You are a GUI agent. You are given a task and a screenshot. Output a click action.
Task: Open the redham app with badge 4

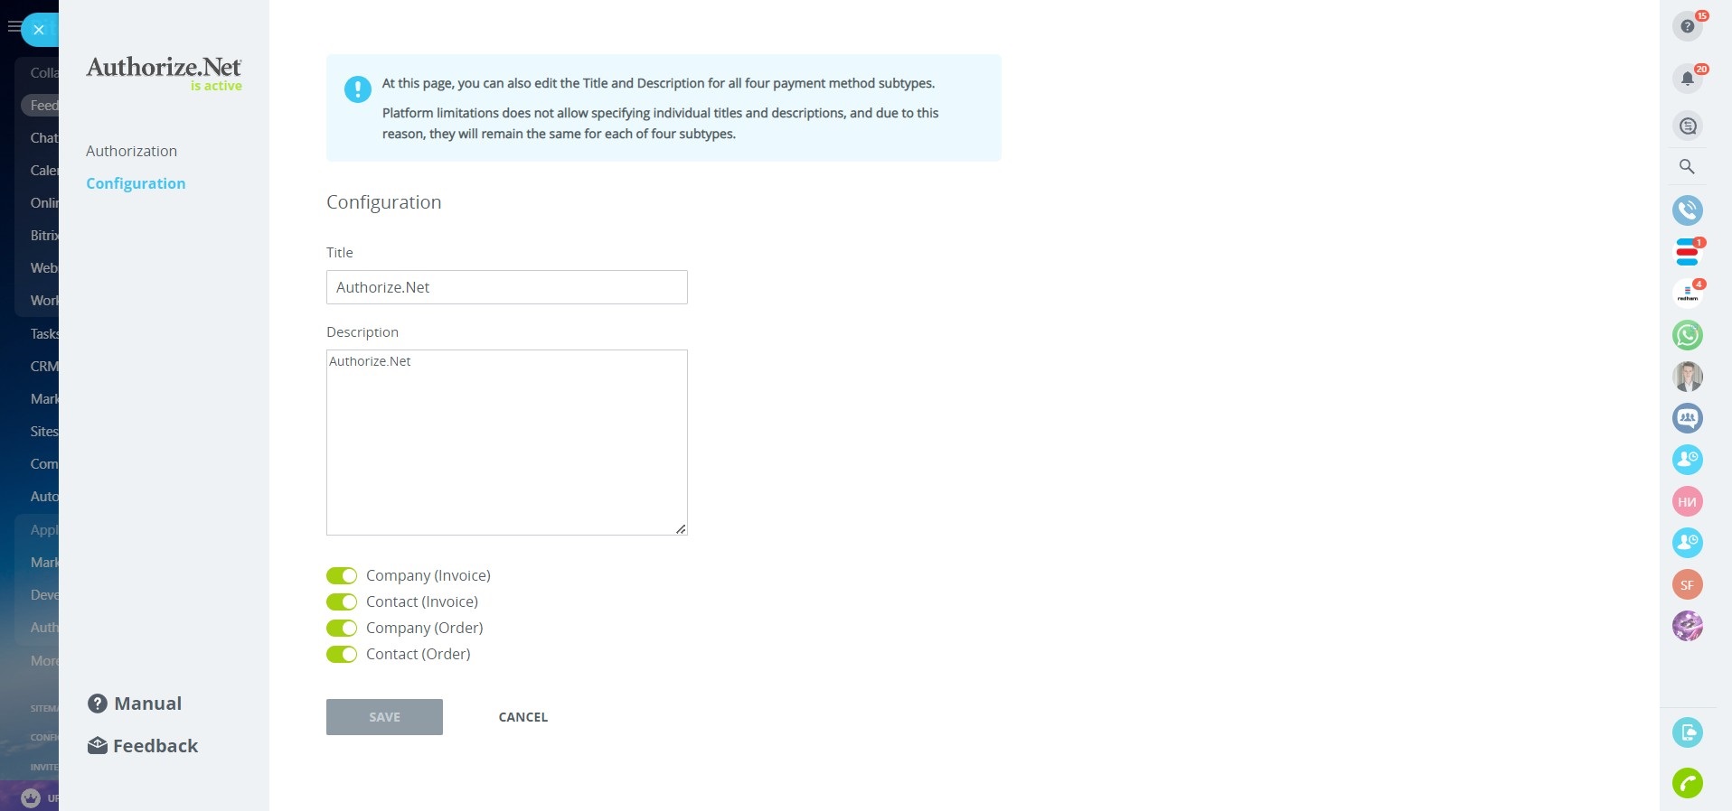(1687, 294)
